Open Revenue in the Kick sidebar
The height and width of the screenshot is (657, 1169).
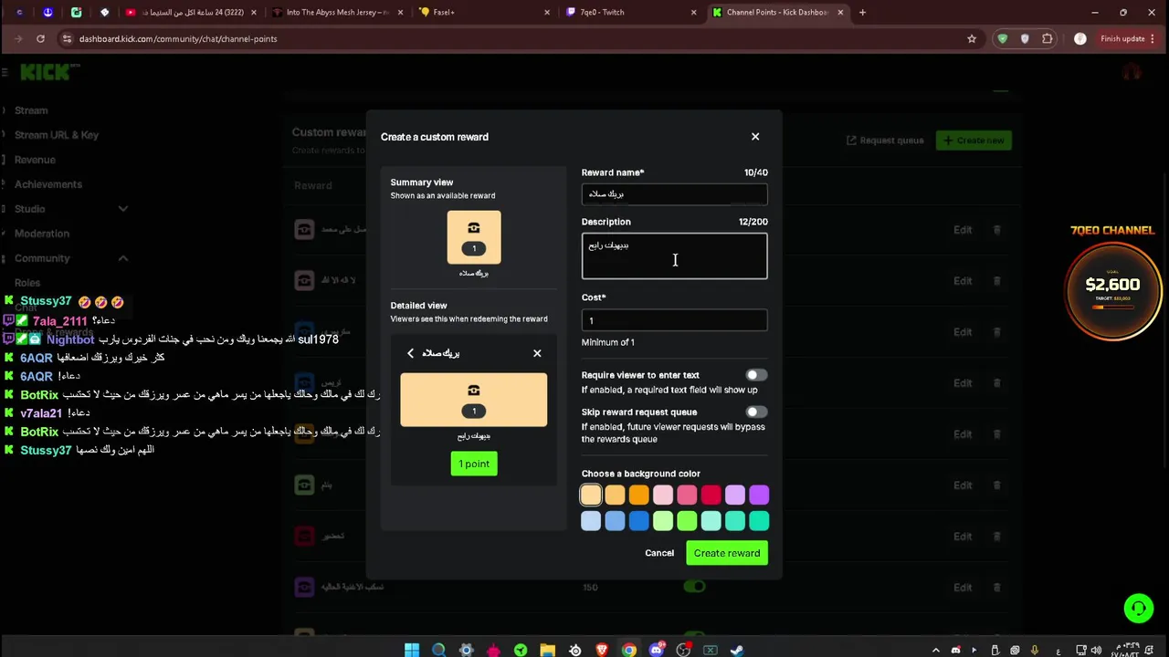click(35, 160)
